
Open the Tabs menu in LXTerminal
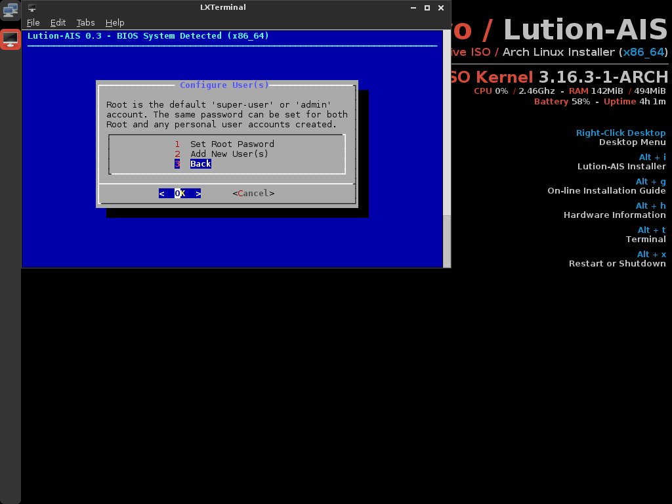click(85, 23)
